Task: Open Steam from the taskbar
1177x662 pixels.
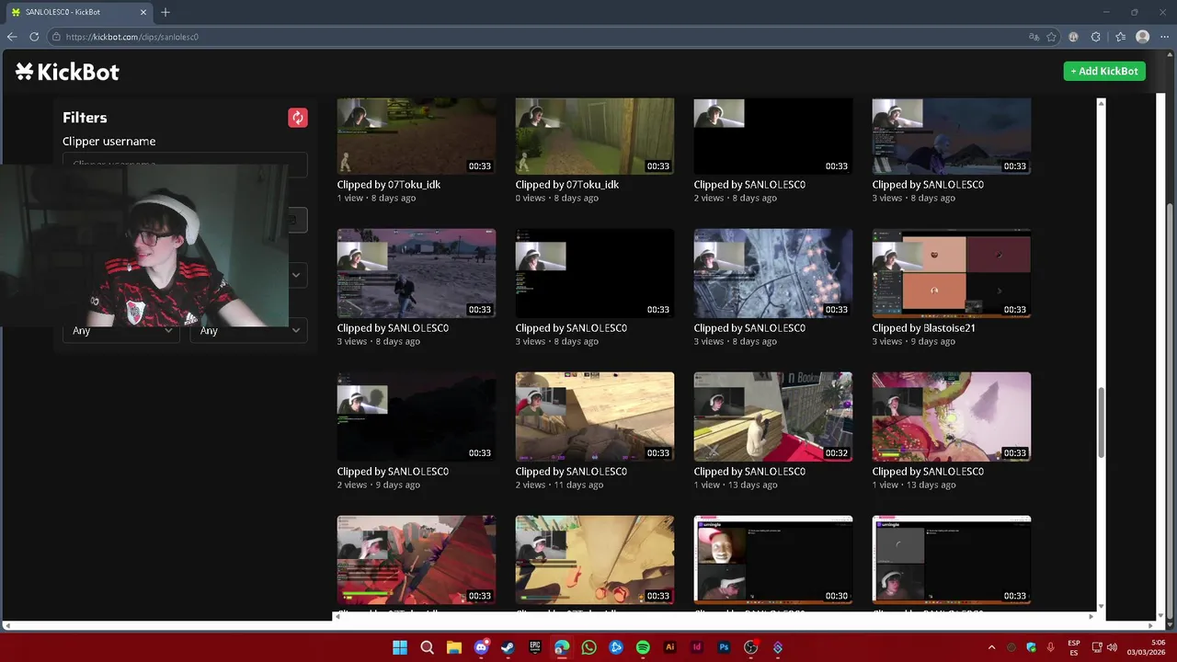Action: 508,647
